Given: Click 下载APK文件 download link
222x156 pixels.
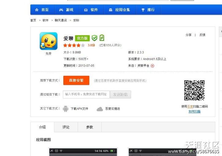Looking at the screenshot, I should [79, 109].
